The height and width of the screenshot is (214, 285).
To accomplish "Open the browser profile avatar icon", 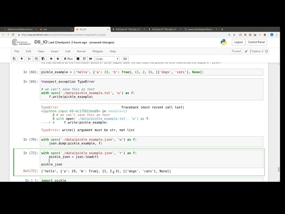I will point(272,35).
